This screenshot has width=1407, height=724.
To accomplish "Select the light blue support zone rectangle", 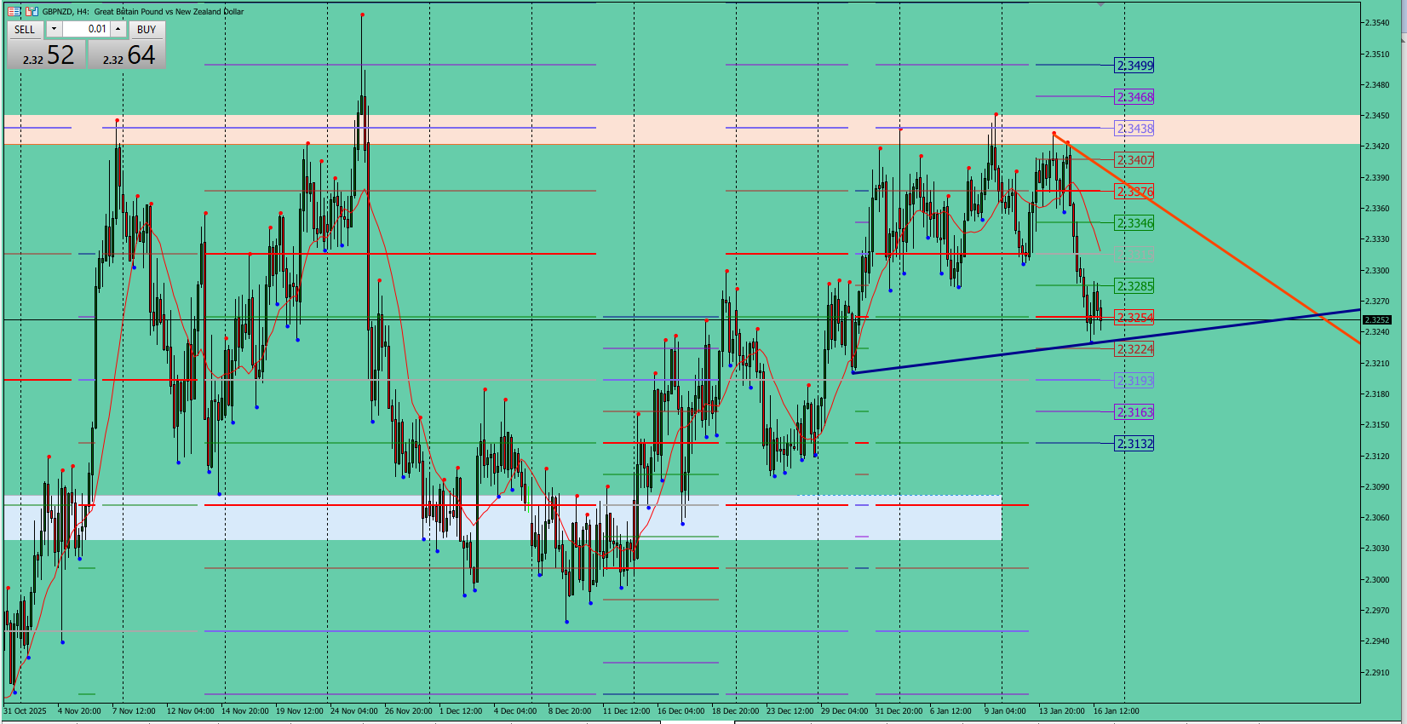I will click(502, 518).
